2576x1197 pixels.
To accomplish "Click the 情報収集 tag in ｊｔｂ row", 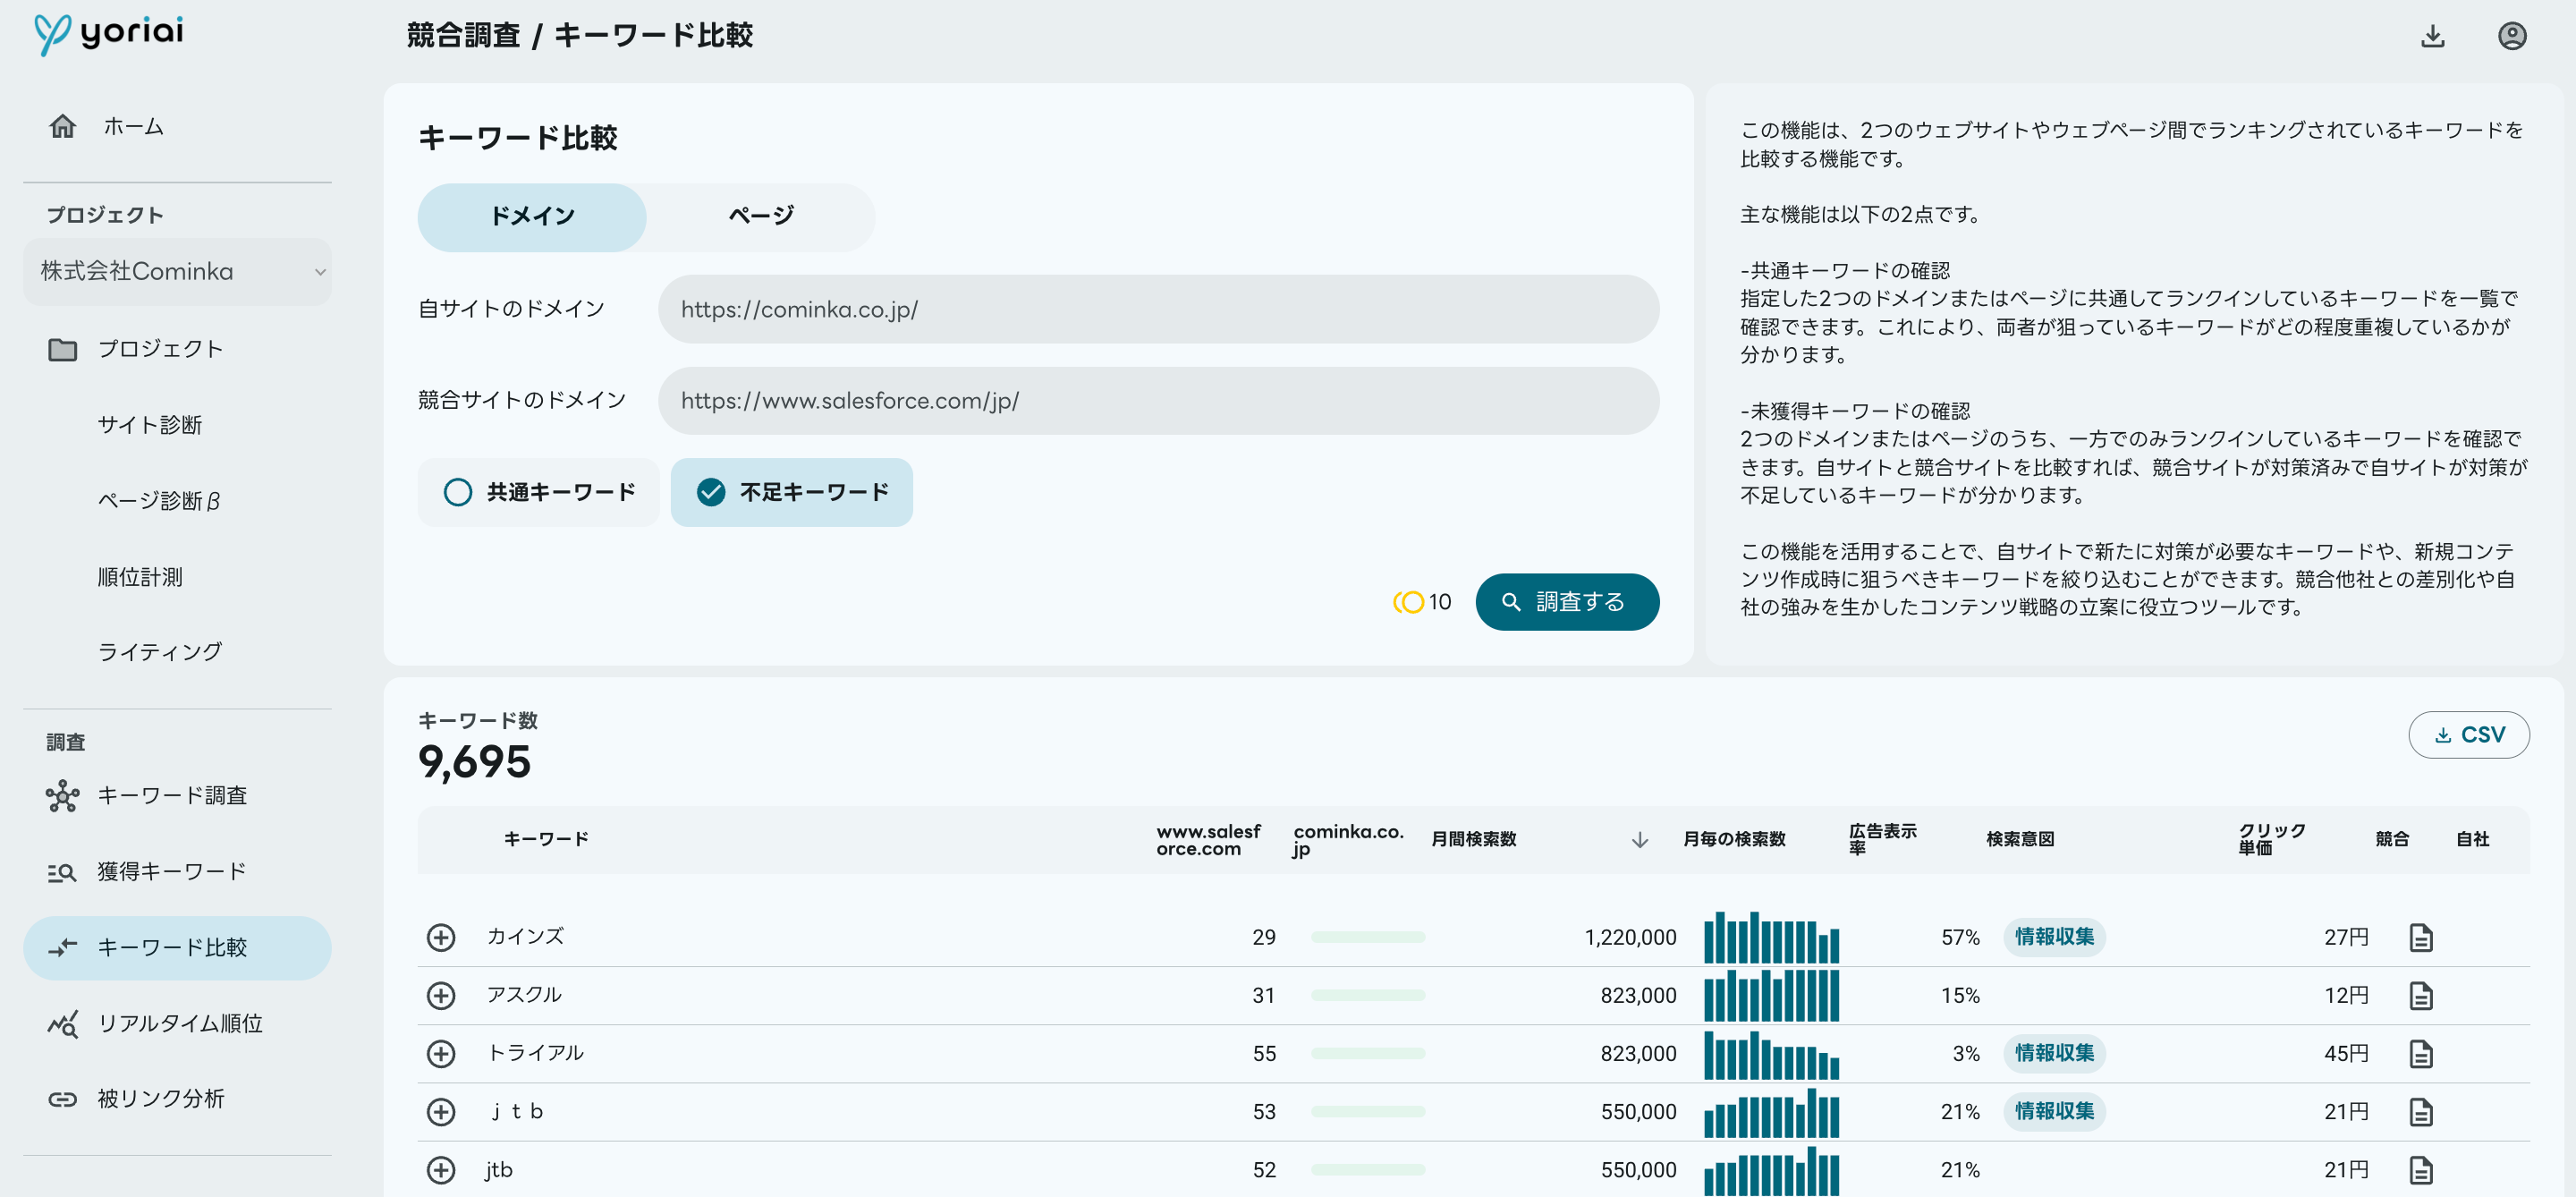I will (2054, 1111).
